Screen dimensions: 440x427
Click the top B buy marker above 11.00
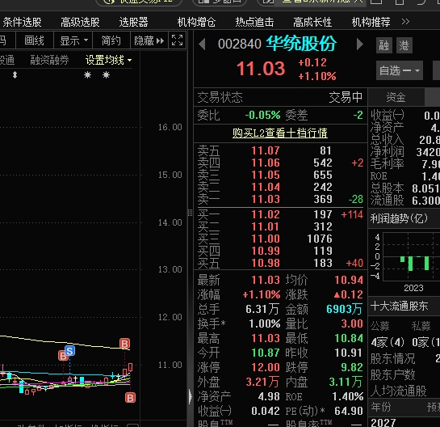[124, 344]
